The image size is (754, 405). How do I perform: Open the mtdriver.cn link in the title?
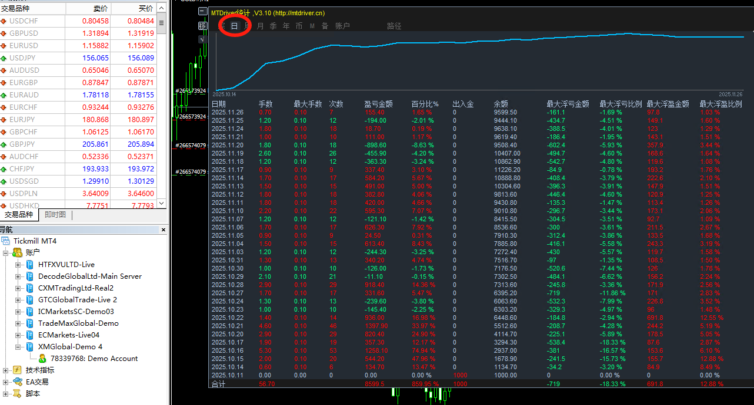click(x=299, y=13)
